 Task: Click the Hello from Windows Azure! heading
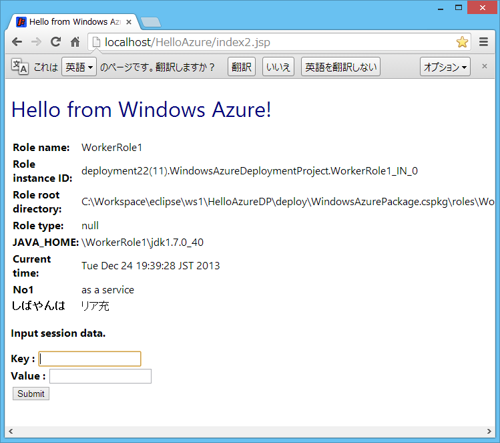tap(141, 110)
